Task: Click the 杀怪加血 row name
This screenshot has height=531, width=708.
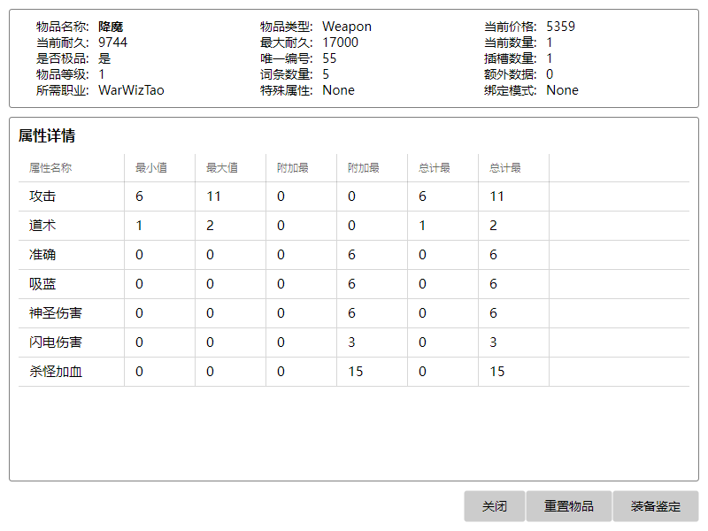Action: coord(56,372)
